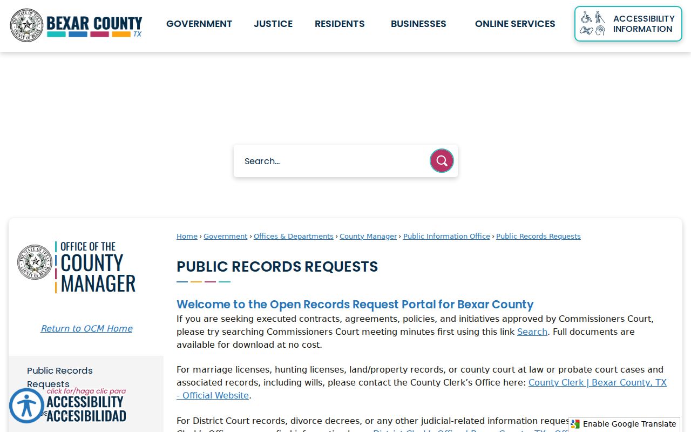Open the Government menu

(199, 24)
